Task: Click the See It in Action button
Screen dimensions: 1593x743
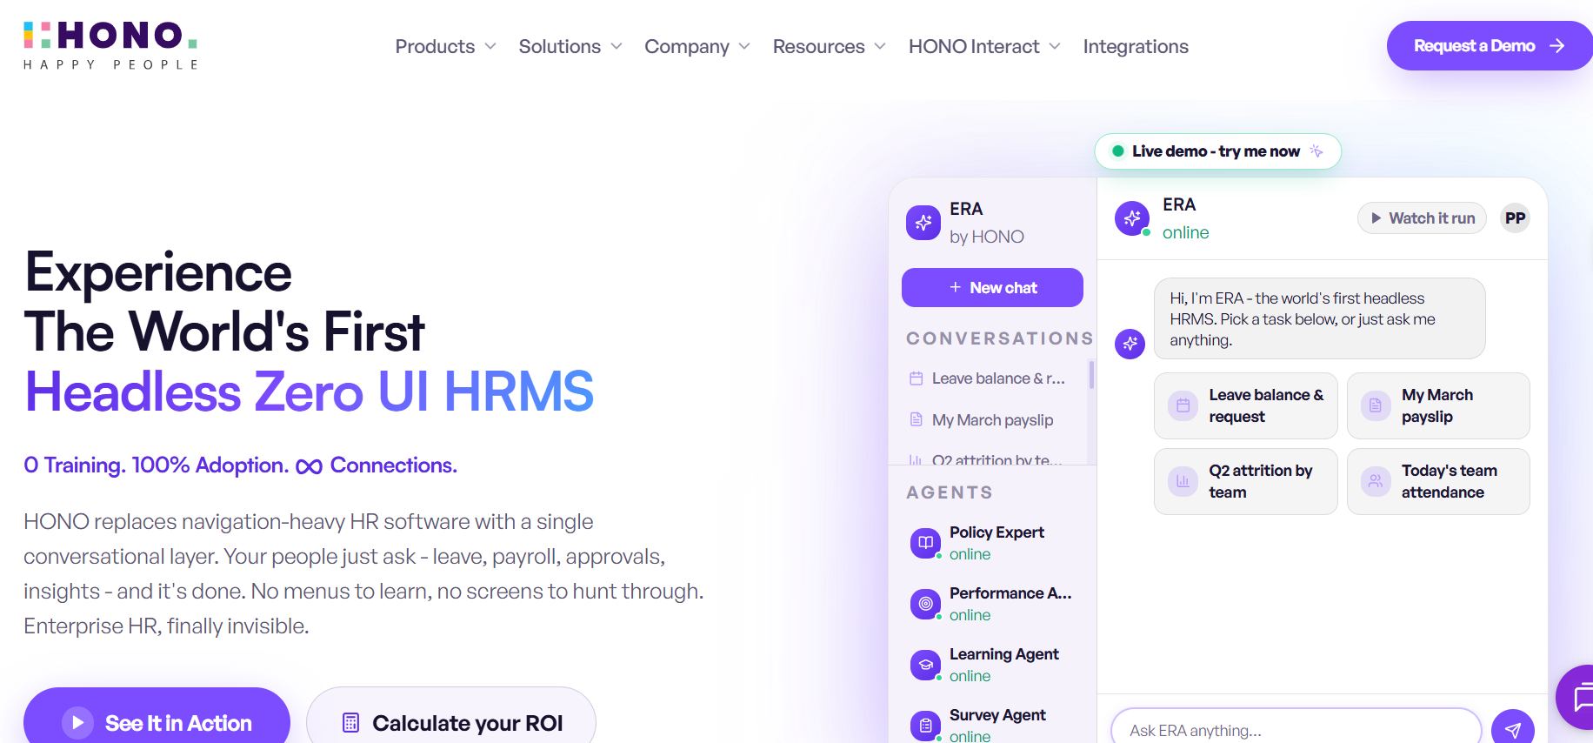Action: coord(157,717)
